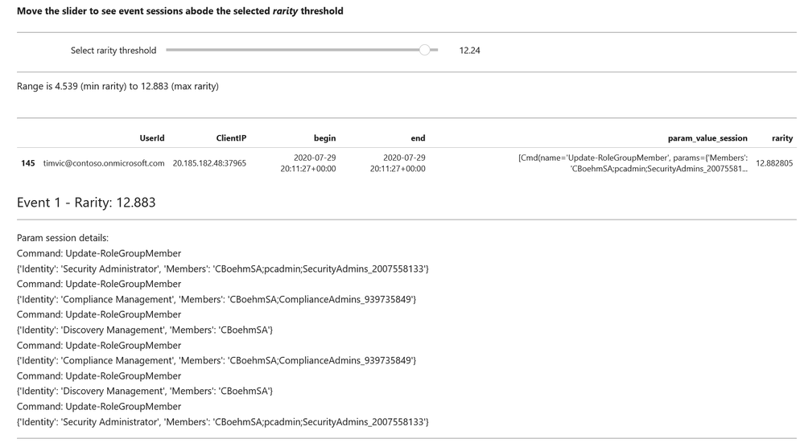804x447 pixels.
Task: Click the ClientIP column header
Action: [x=231, y=137]
